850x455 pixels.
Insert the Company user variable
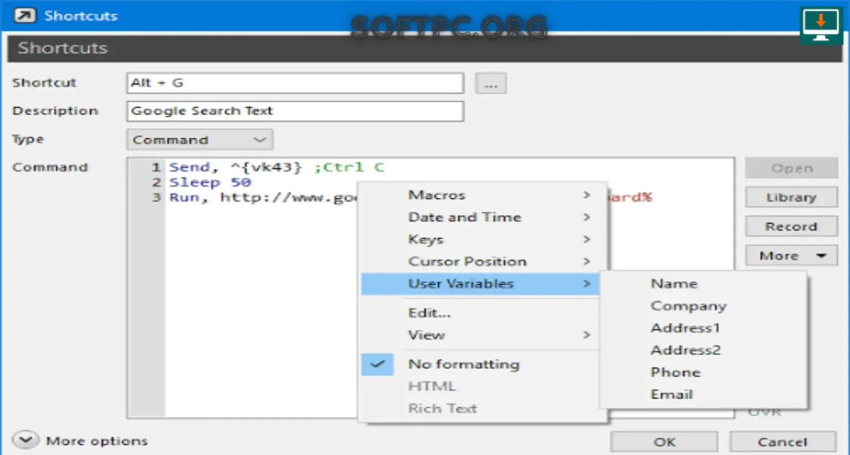pos(703,306)
